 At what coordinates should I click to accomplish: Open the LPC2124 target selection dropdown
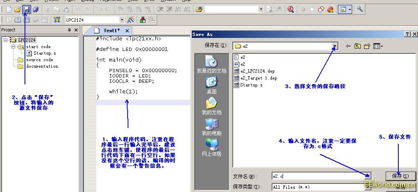[x=122, y=20]
